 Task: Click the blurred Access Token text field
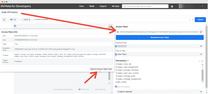(x=157, y=32)
